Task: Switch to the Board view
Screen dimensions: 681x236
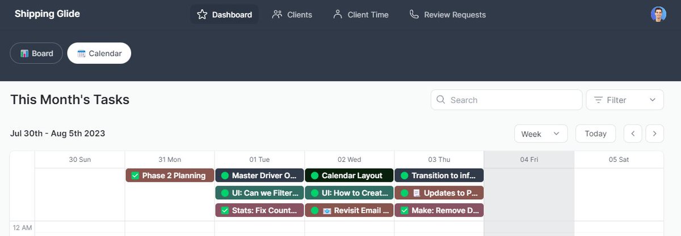Action: [36, 53]
